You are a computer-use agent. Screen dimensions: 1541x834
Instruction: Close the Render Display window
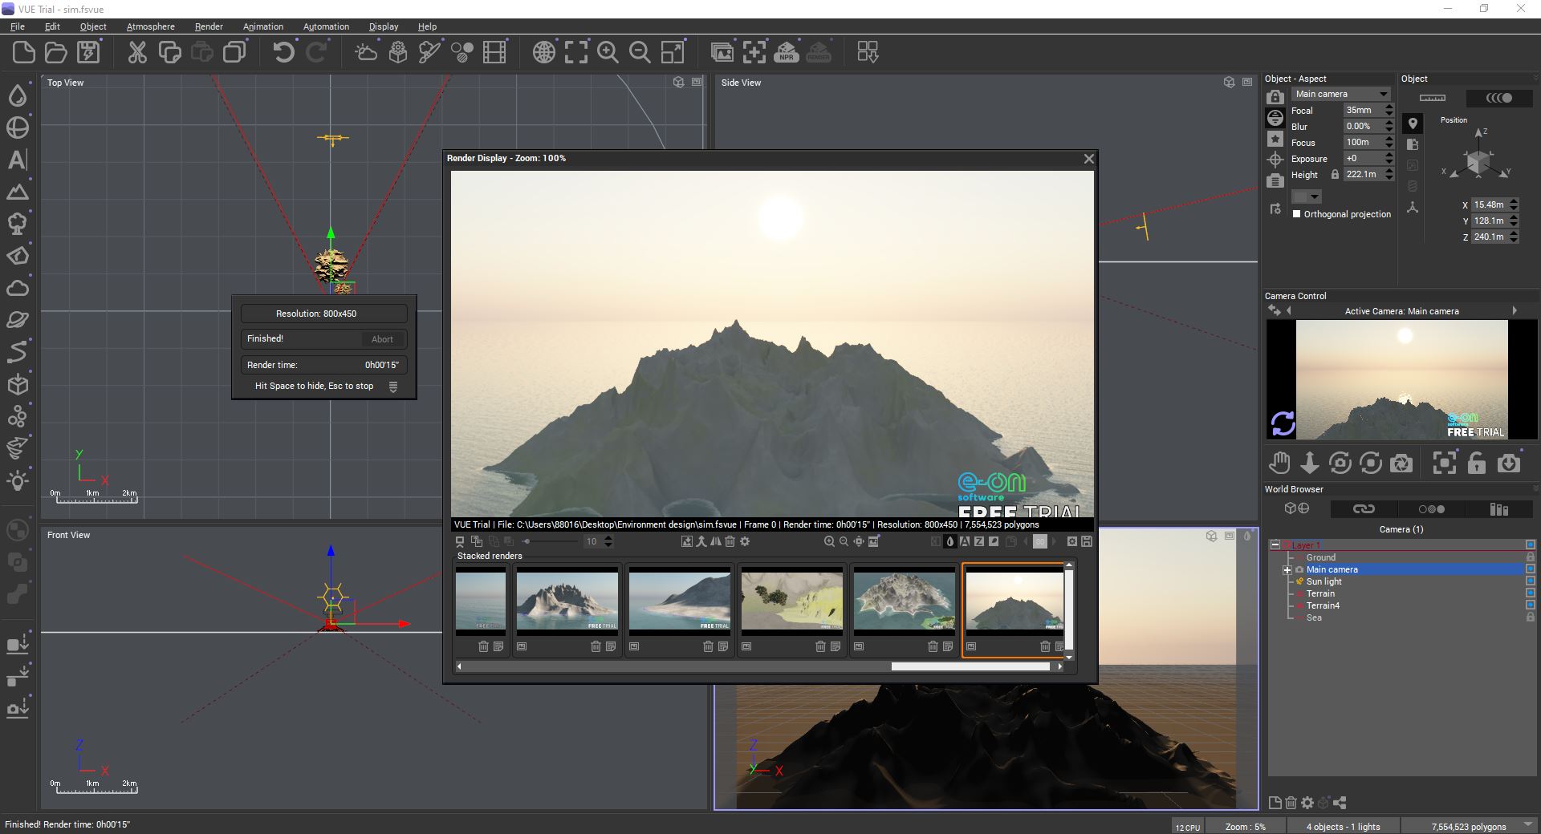1088,159
